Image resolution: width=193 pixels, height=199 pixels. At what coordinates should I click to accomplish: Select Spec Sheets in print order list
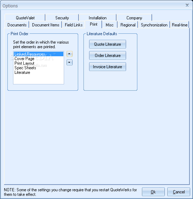pyautogui.click(x=38, y=68)
